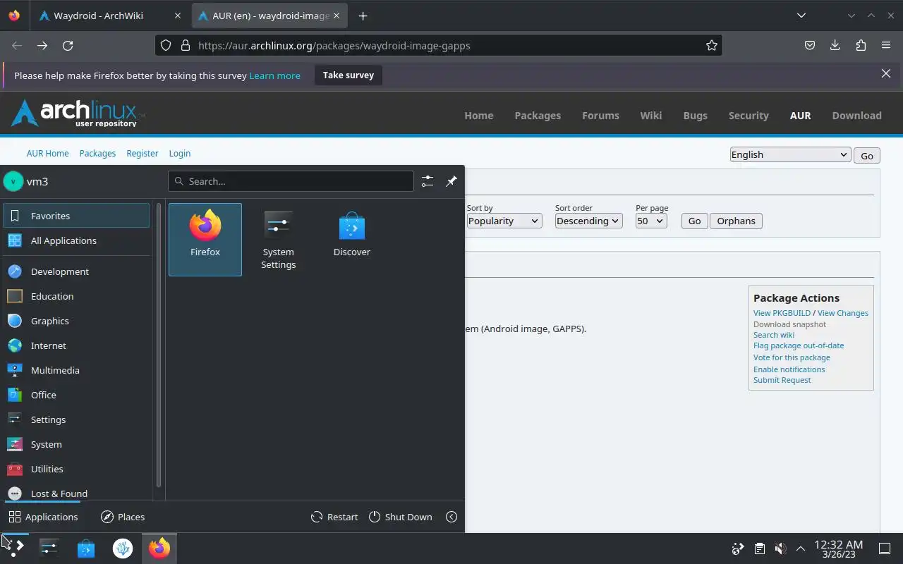Screen dimensions: 903x564
Task: Open Bugs in top navigation
Action: click(x=695, y=116)
